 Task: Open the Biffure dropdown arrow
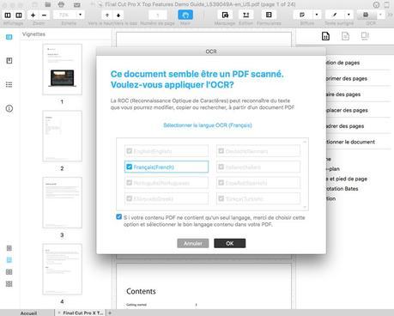click(x=316, y=15)
